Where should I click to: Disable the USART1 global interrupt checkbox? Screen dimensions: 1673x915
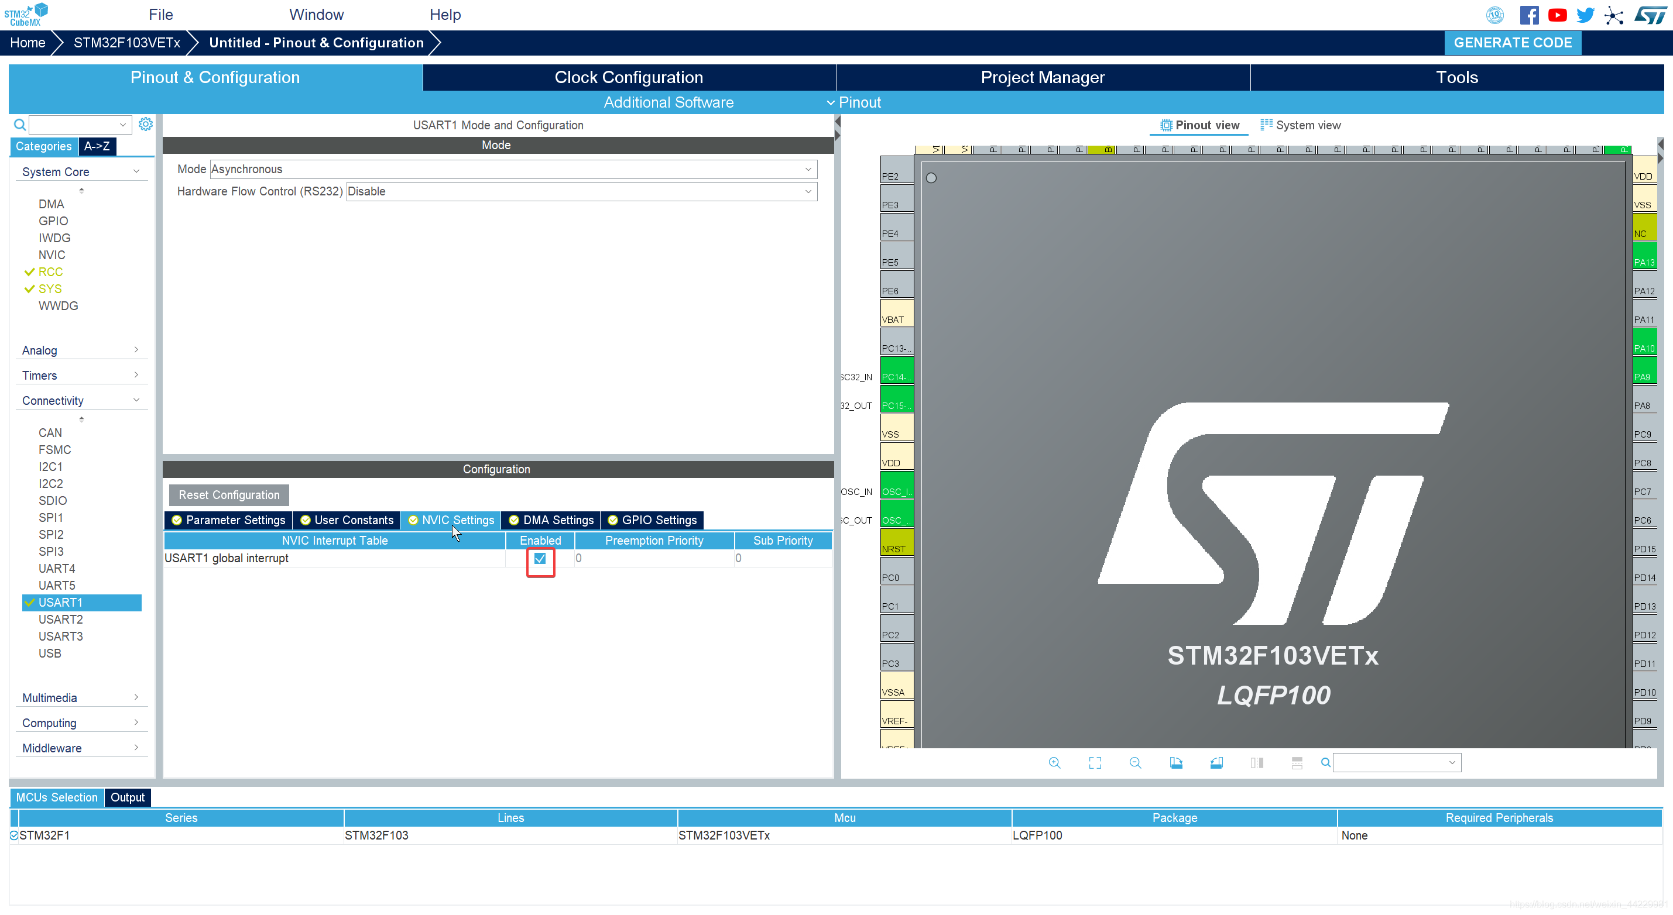coord(540,558)
